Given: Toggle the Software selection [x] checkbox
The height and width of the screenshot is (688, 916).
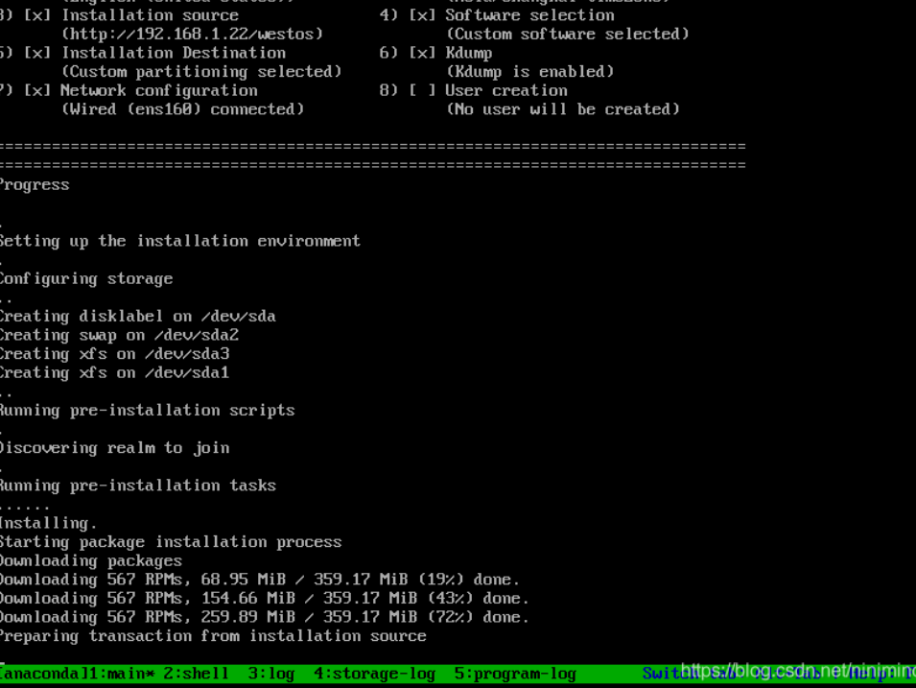Looking at the screenshot, I should click(422, 15).
